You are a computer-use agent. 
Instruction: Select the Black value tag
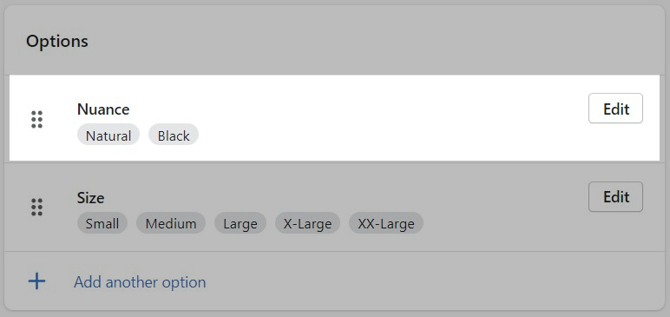[x=174, y=135]
